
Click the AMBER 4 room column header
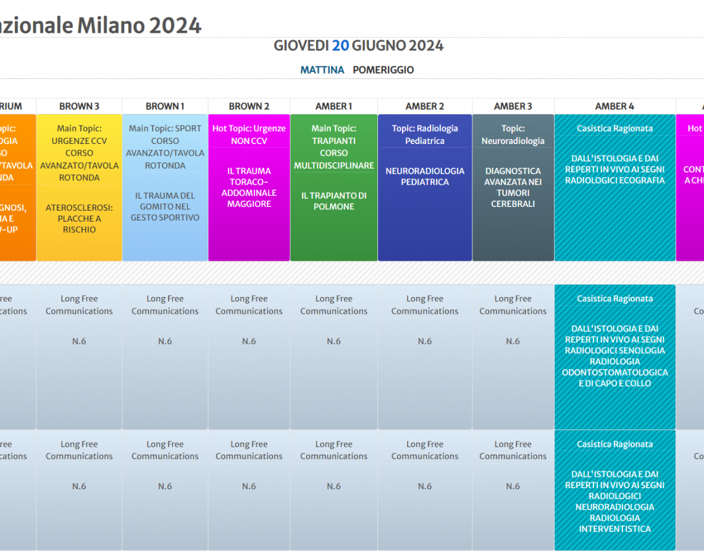point(614,106)
